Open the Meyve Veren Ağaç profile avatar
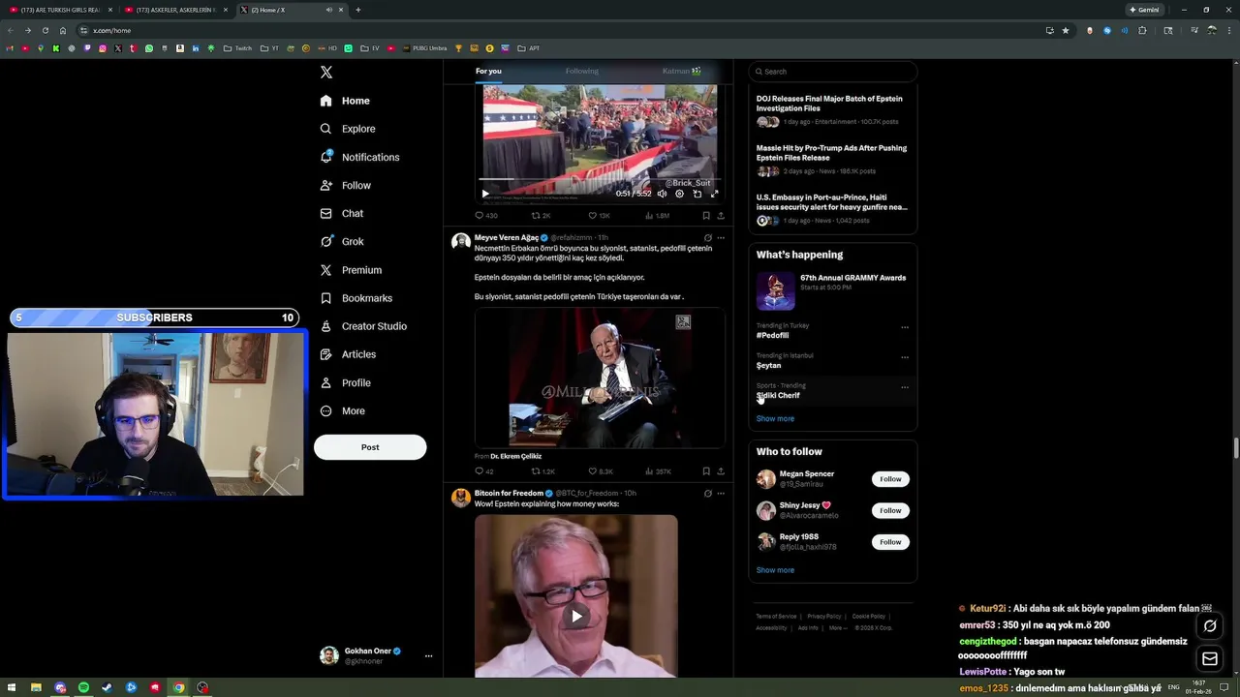1240x697 pixels. tap(461, 242)
